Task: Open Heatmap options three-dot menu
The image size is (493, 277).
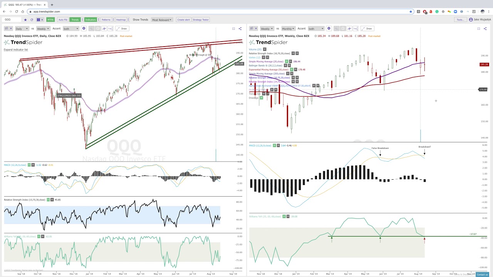Action: tap(128, 20)
